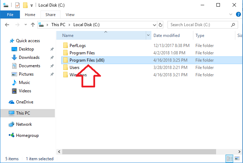Sort by the Type column header
Image resolution: width=243 pixels, height=163 pixels.
(214, 36)
